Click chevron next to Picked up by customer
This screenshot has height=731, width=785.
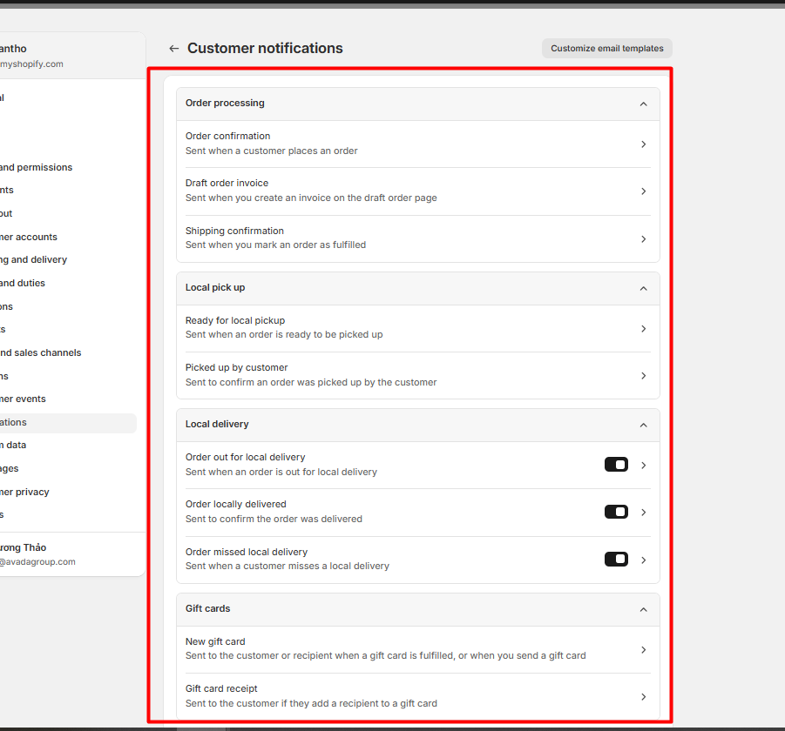click(x=643, y=376)
